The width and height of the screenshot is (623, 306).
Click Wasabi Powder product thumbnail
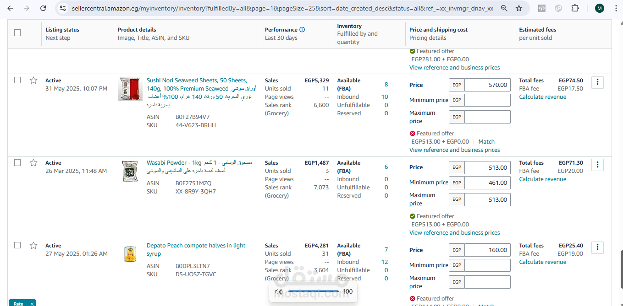pos(130,172)
